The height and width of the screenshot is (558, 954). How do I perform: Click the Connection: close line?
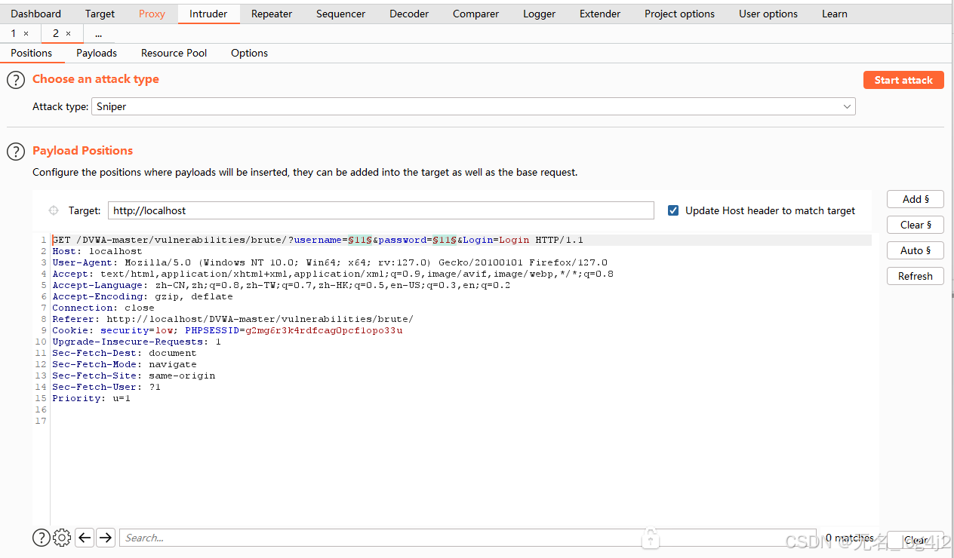click(103, 308)
